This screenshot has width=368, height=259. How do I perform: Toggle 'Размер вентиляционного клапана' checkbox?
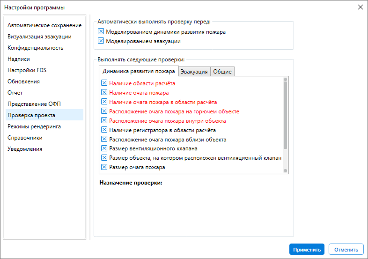[x=104, y=148]
